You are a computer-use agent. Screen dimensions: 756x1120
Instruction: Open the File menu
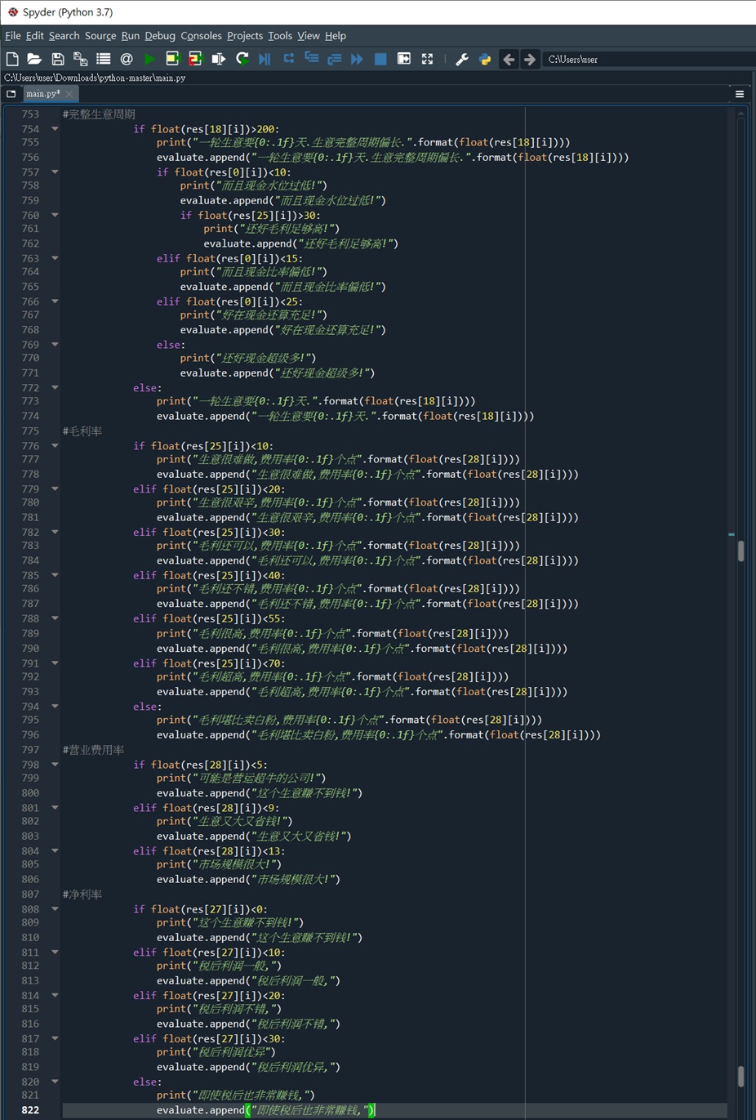tap(13, 36)
